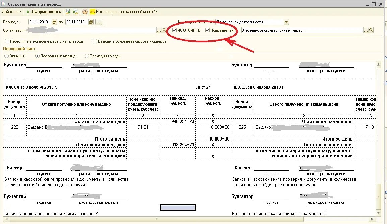
Task: Click the window icon in the title bar
Action: (x=3, y=4)
